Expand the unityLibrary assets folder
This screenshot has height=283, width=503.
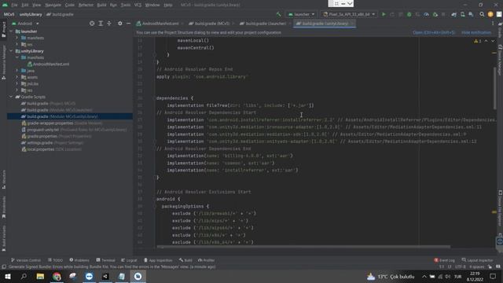coord(17,77)
